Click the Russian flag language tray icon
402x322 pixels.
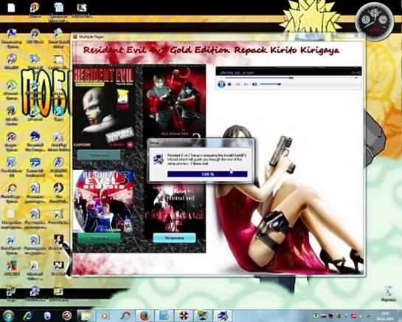tap(324, 316)
